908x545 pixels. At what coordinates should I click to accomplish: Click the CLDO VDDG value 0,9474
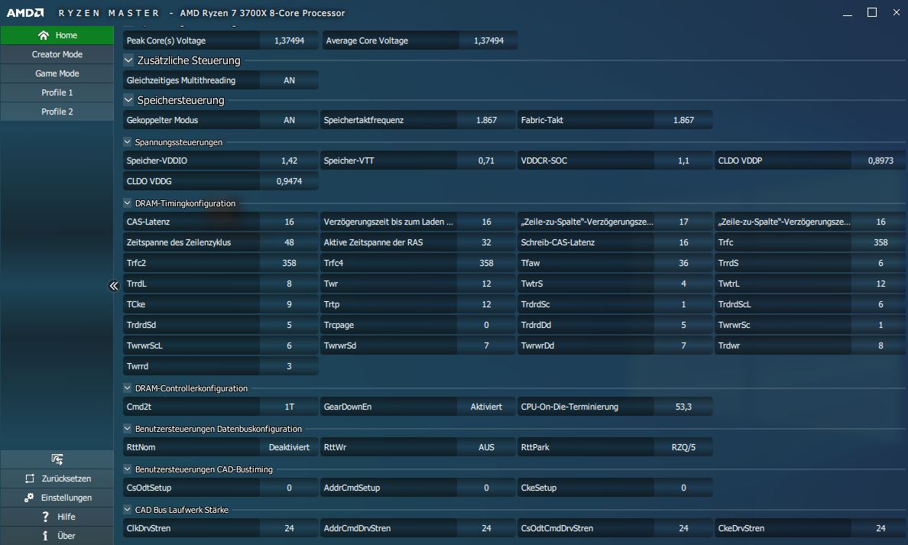(x=289, y=181)
